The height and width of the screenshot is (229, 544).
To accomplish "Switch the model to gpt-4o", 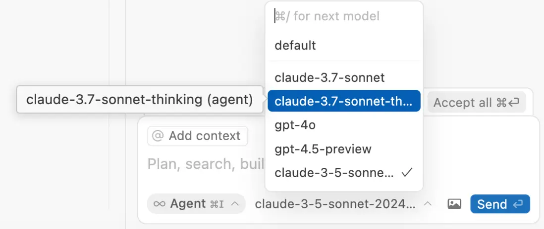I will coord(295,125).
